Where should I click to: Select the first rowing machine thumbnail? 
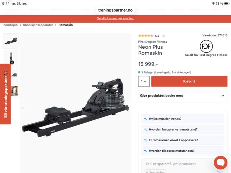pyautogui.click(x=11, y=41)
